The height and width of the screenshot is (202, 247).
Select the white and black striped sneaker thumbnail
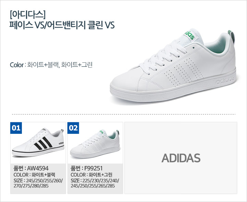click(x=38, y=143)
